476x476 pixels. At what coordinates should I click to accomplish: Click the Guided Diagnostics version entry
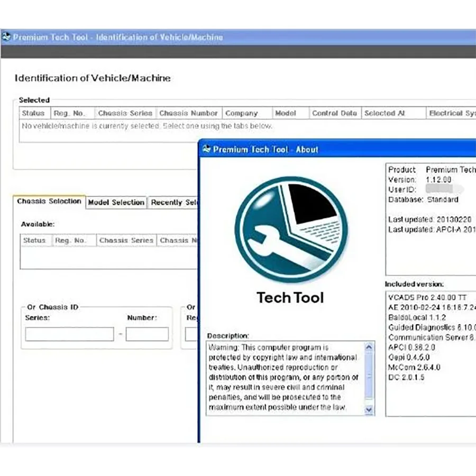pyautogui.click(x=432, y=327)
